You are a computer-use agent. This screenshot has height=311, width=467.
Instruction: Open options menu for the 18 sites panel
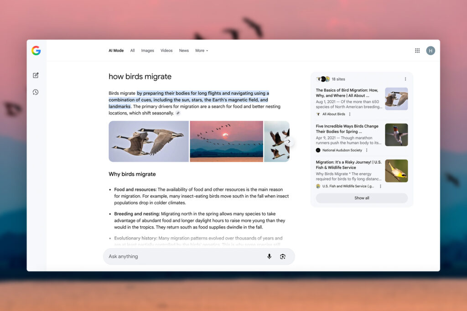405,79
